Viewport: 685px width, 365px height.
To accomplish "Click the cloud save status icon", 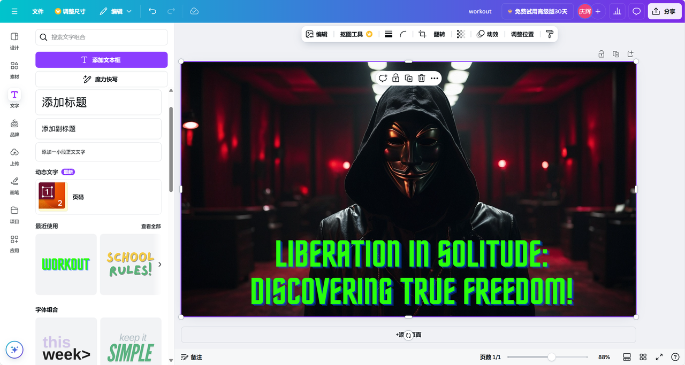I will point(194,11).
